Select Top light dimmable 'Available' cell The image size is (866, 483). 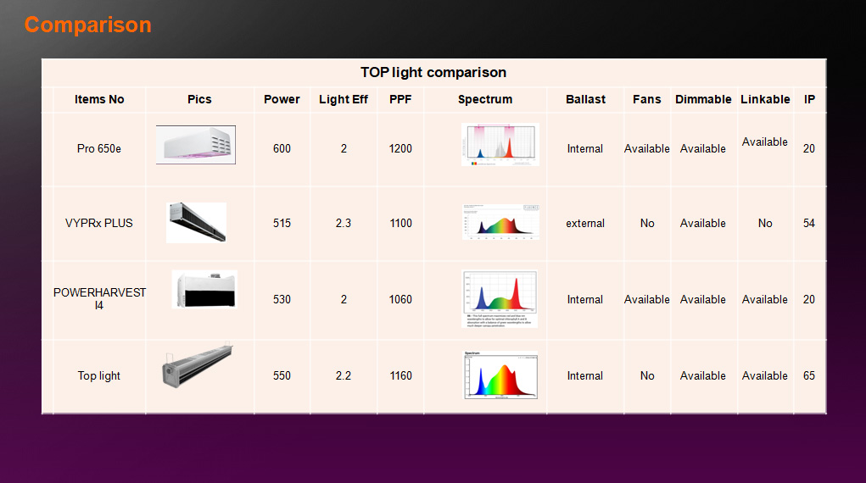pos(703,375)
